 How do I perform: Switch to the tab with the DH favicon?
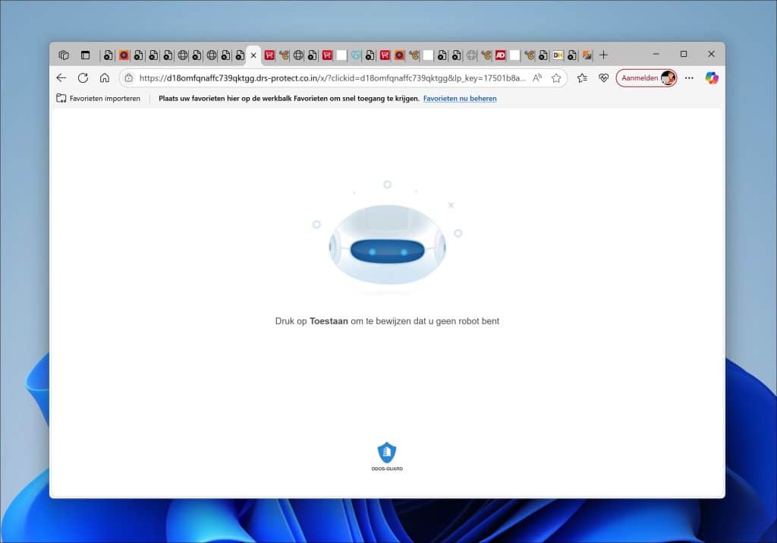[x=558, y=55]
